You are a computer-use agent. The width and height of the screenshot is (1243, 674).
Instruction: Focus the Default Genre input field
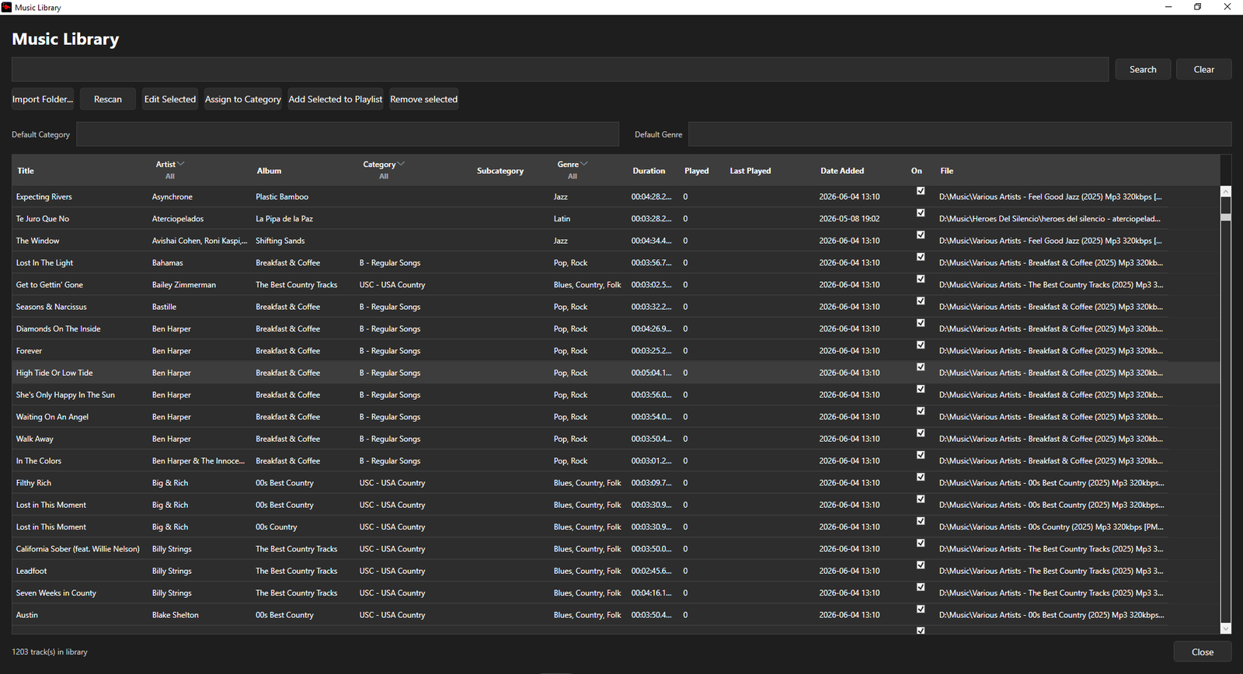pyautogui.click(x=960, y=134)
